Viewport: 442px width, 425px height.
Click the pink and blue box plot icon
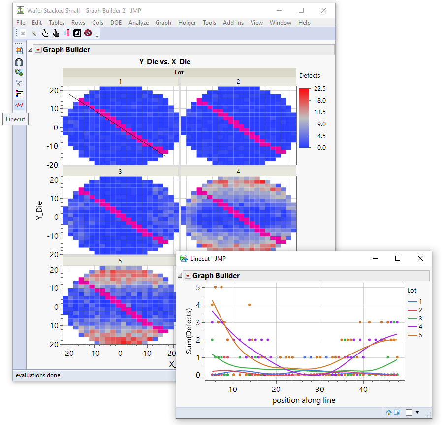[x=66, y=33]
